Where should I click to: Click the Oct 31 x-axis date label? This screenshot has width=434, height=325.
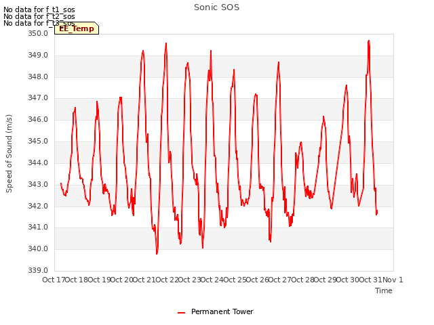371,280
